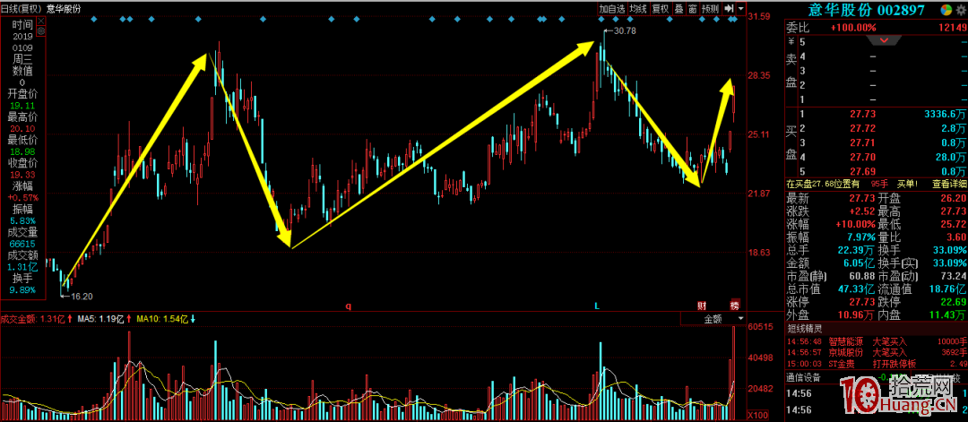Click the buy level 4 volume 28.0万
This screenshot has height=422, width=968.
(x=952, y=157)
